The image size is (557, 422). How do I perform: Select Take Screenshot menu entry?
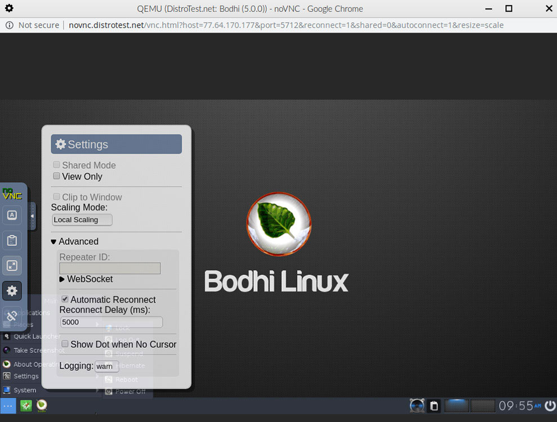click(39, 350)
